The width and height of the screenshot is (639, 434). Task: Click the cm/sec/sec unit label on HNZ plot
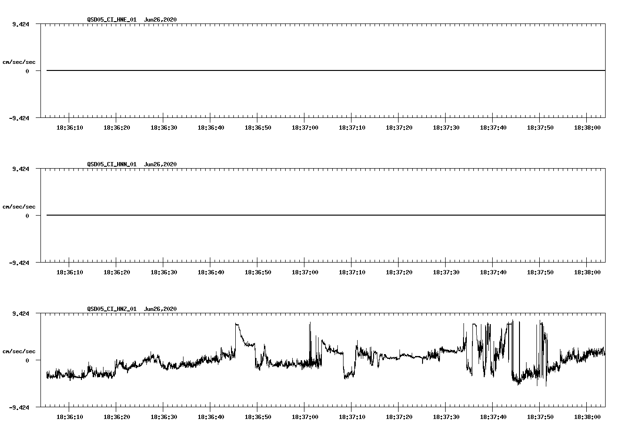(x=19, y=351)
